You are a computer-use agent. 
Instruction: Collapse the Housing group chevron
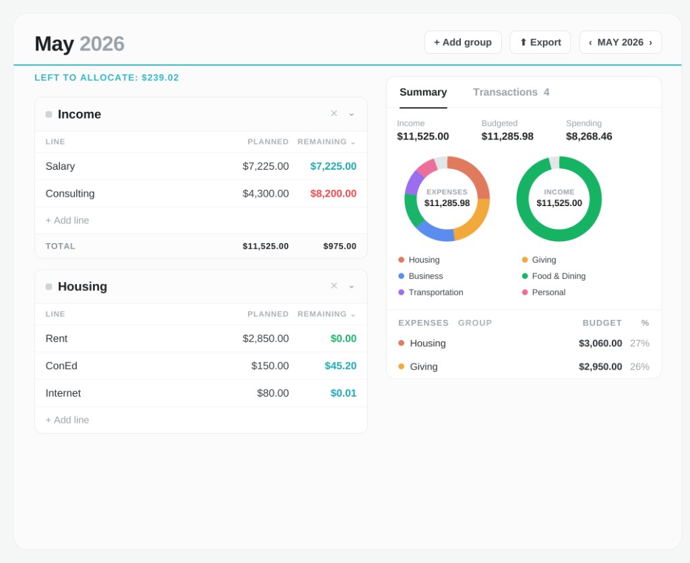coord(352,286)
